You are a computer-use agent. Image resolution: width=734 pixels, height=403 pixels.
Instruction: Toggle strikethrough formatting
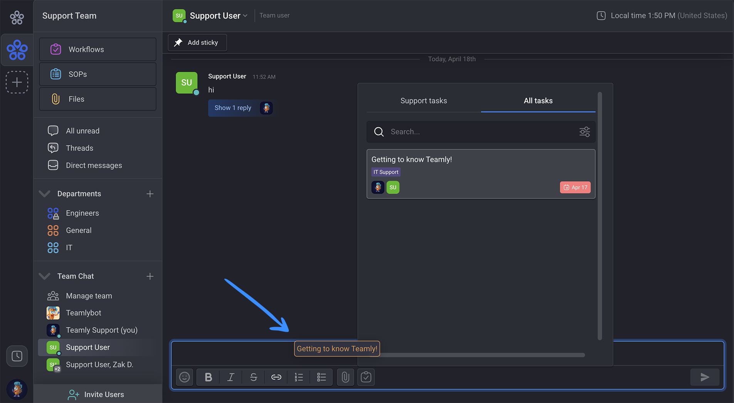(x=254, y=377)
